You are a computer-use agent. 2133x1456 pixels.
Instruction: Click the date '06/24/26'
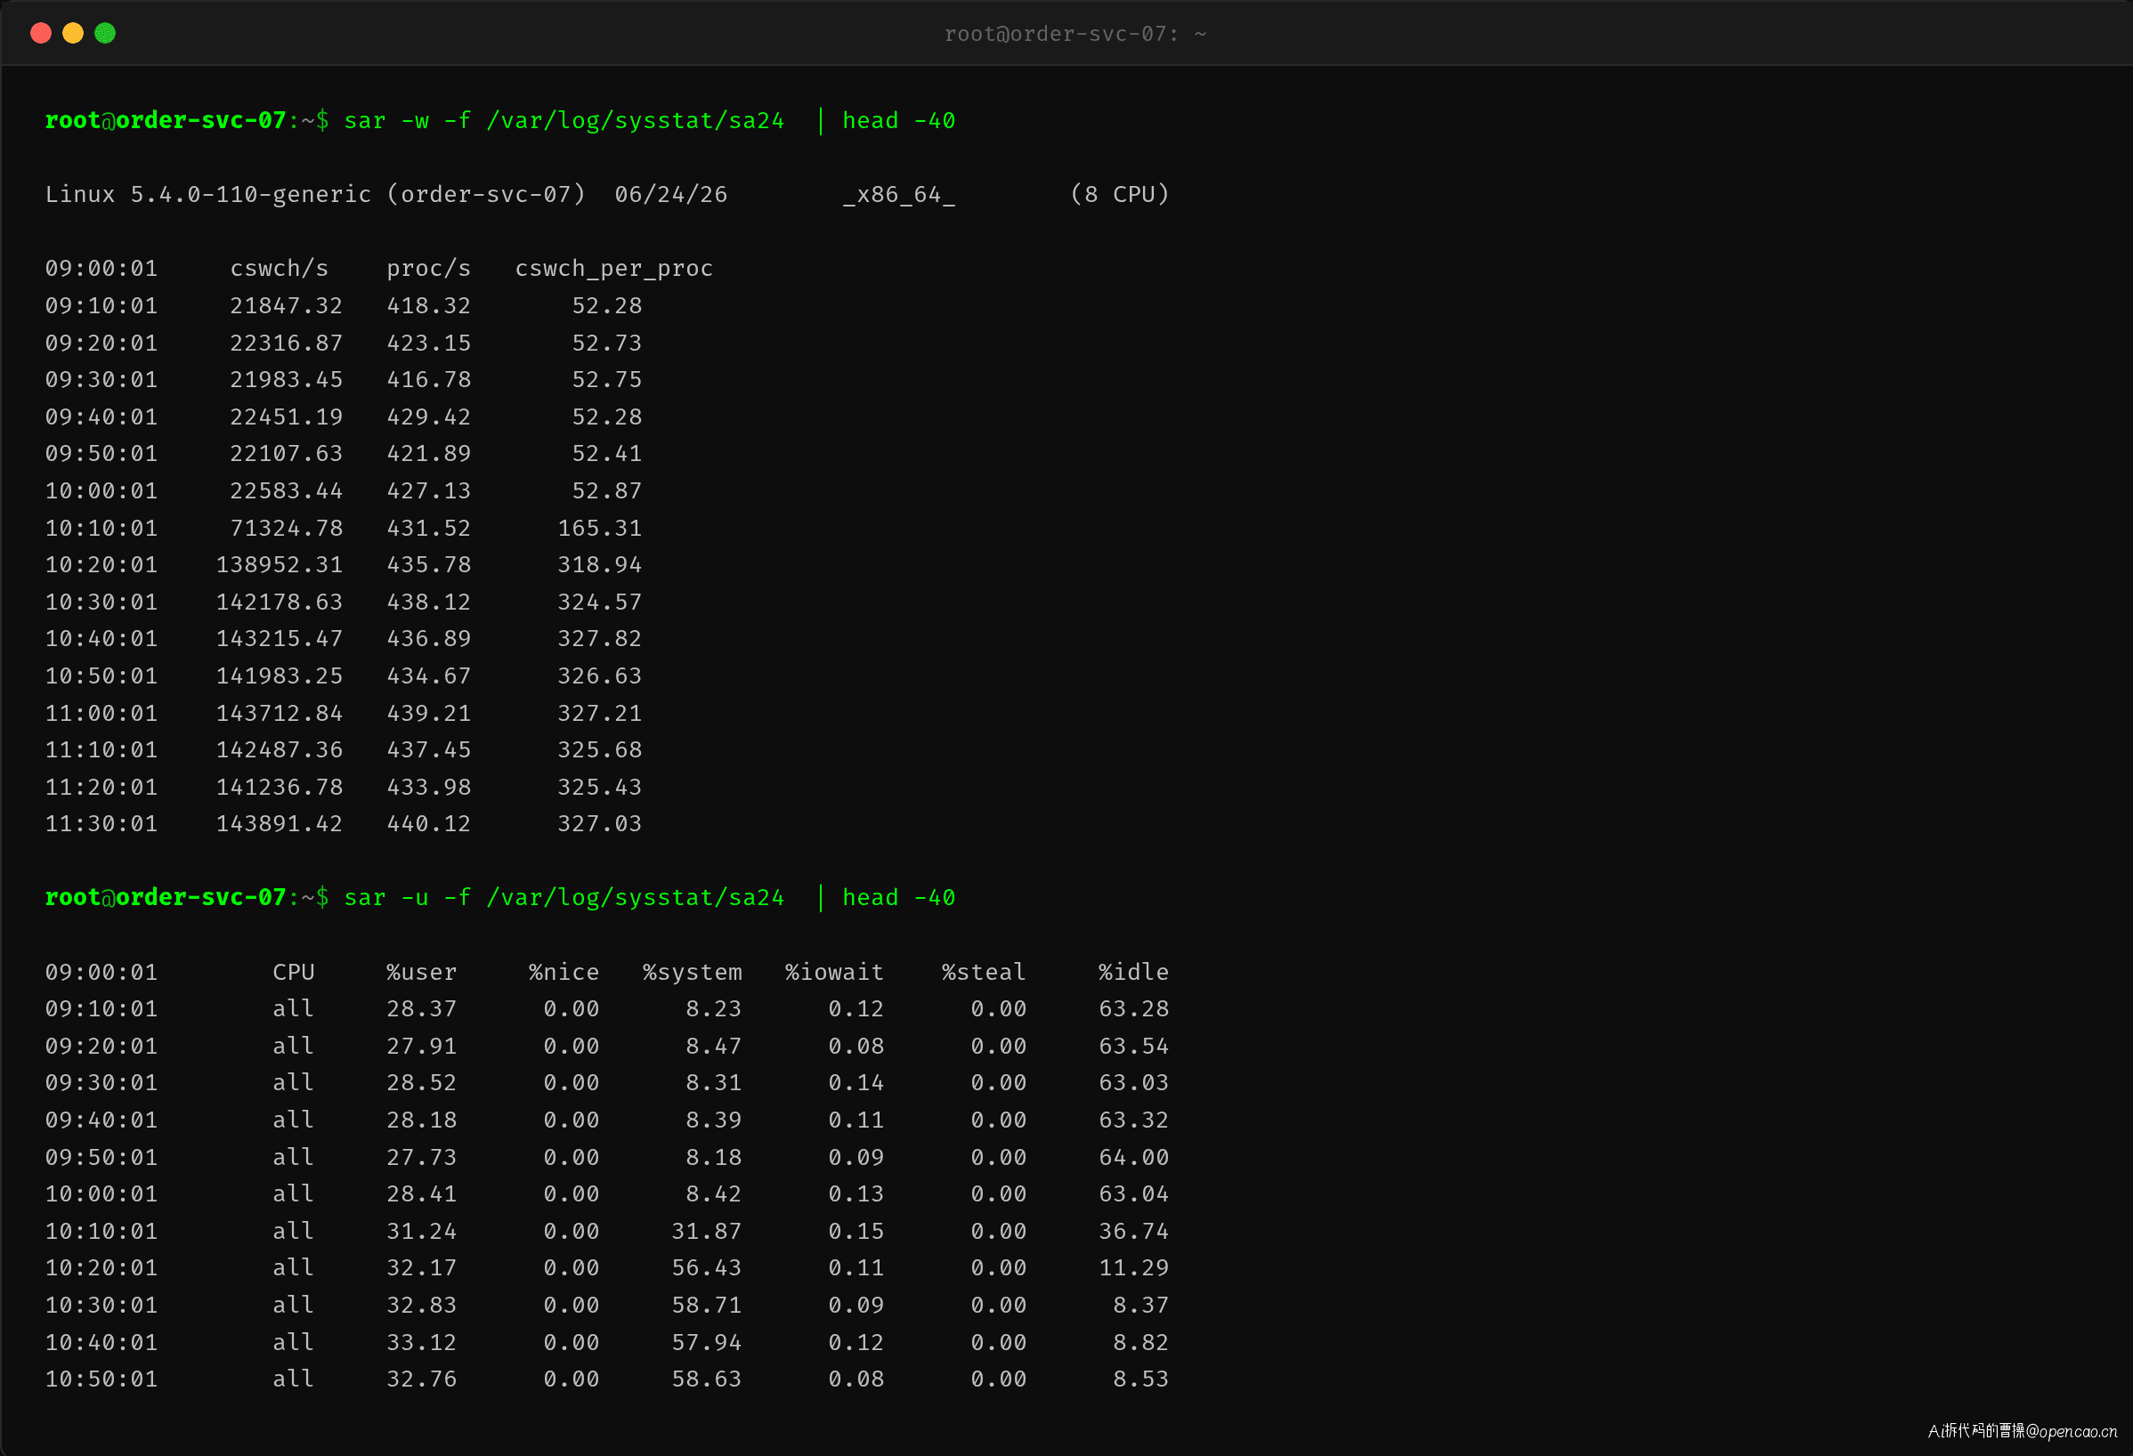671,195
